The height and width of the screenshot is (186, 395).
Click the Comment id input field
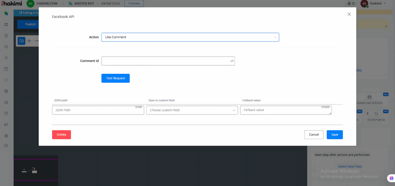click(x=165, y=61)
